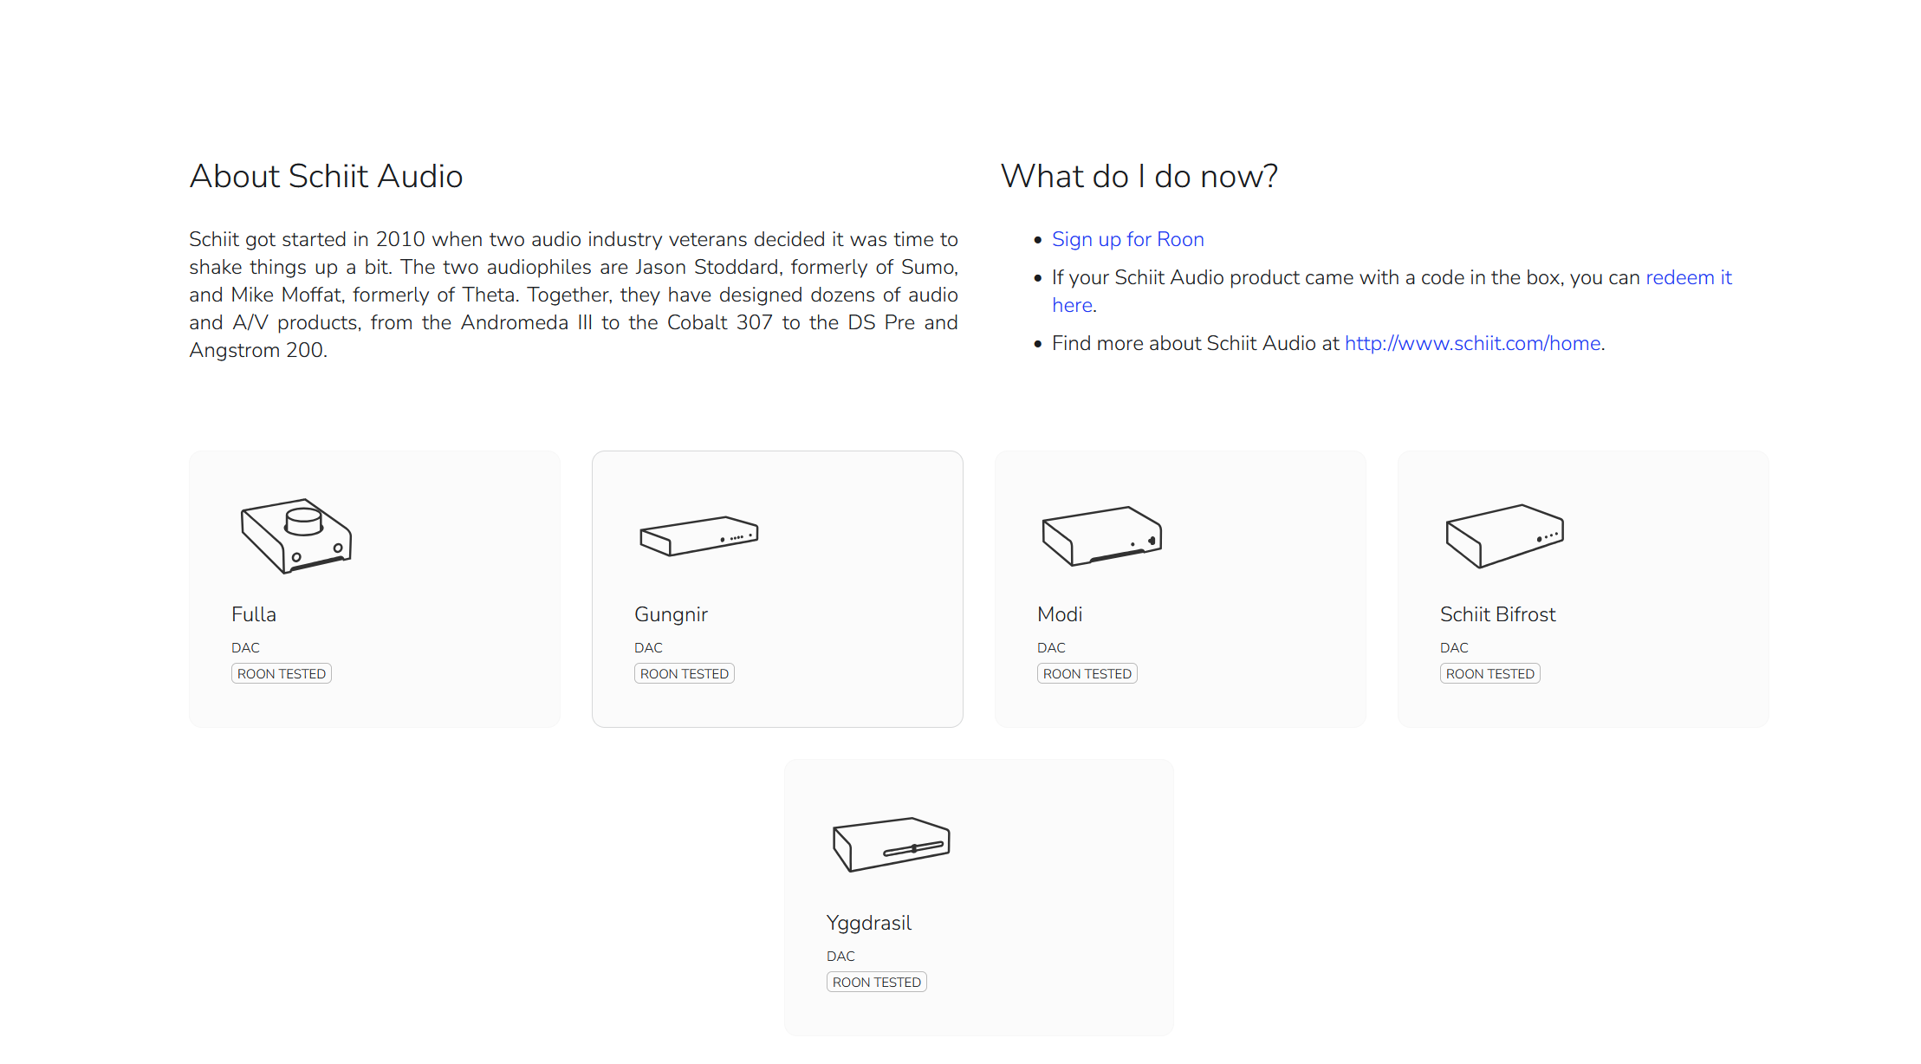Click the About Schiit Audio heading
Screen dimensions: 1921x1064
click(326, 176)
